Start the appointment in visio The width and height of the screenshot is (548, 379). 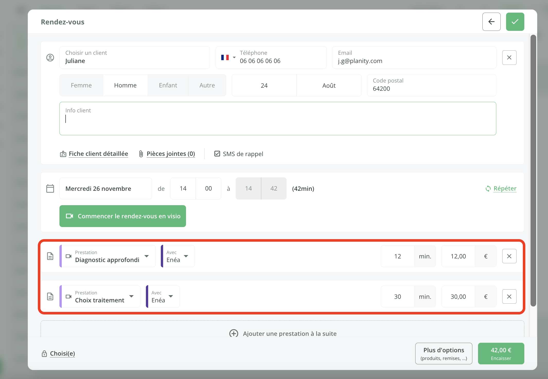[122, 216]
